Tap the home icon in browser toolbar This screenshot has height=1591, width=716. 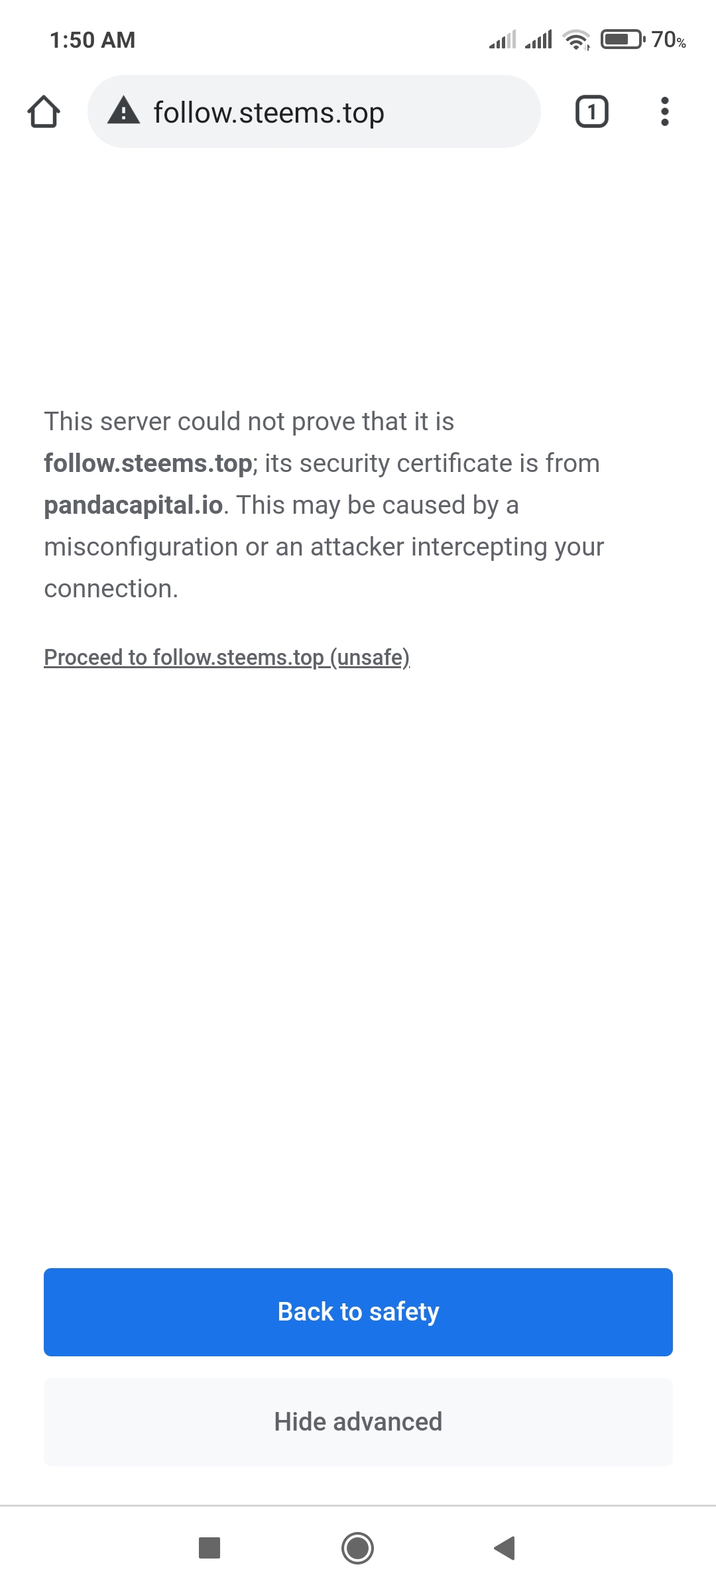click(44, 111)
